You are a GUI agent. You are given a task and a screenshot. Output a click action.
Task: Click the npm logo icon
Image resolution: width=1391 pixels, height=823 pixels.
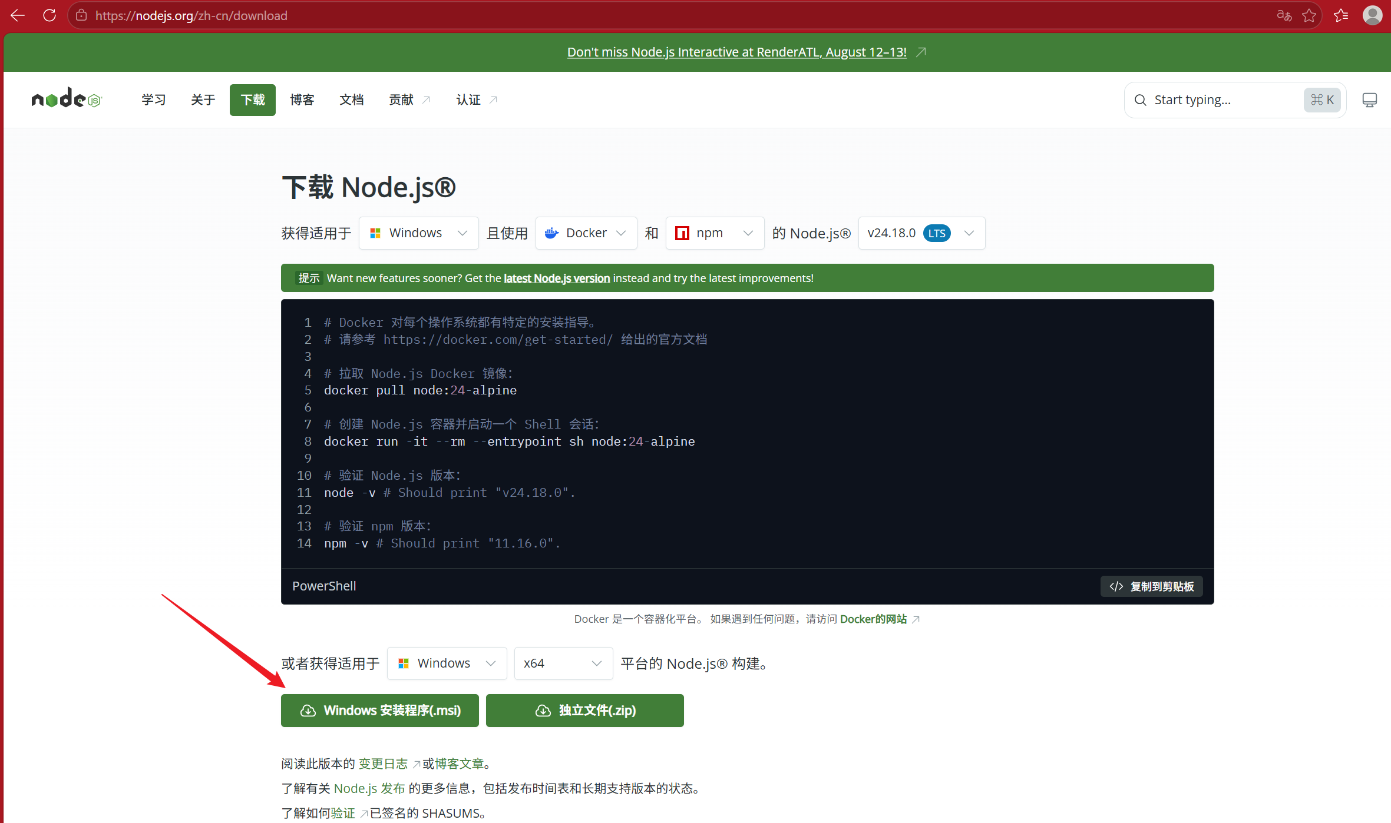point(682,233)
